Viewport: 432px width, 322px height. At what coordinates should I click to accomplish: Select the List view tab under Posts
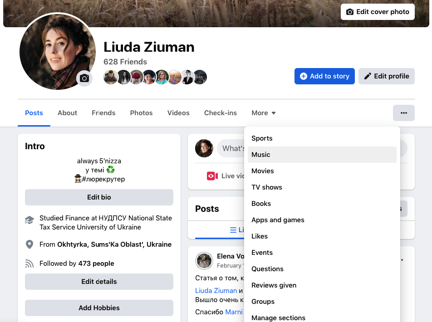click(x=220, y=230)
